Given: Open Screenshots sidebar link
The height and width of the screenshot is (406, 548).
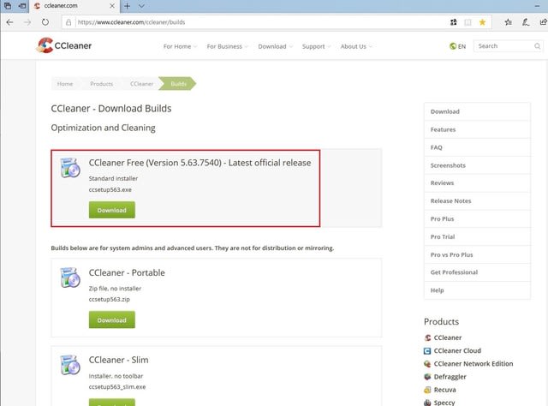Looking at the screenshot, I should (477, 165).
